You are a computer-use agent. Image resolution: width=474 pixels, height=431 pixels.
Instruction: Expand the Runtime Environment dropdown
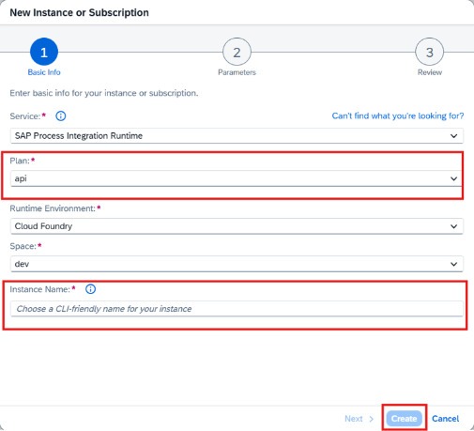(237, 226)
